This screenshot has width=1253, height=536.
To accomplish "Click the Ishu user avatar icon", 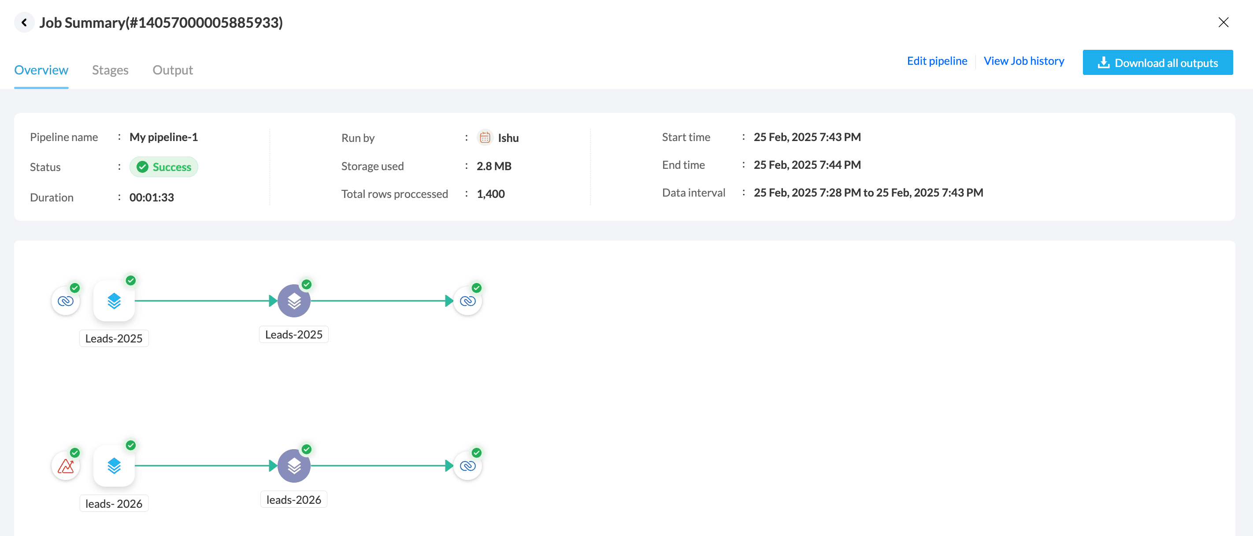I will point(485,138).
